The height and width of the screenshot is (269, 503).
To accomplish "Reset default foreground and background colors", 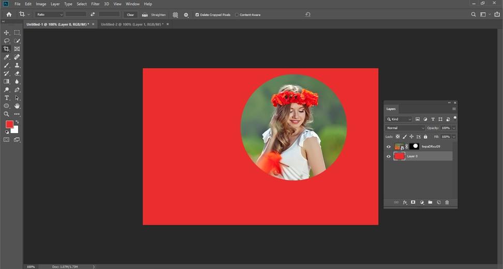I will click(7, 132).
